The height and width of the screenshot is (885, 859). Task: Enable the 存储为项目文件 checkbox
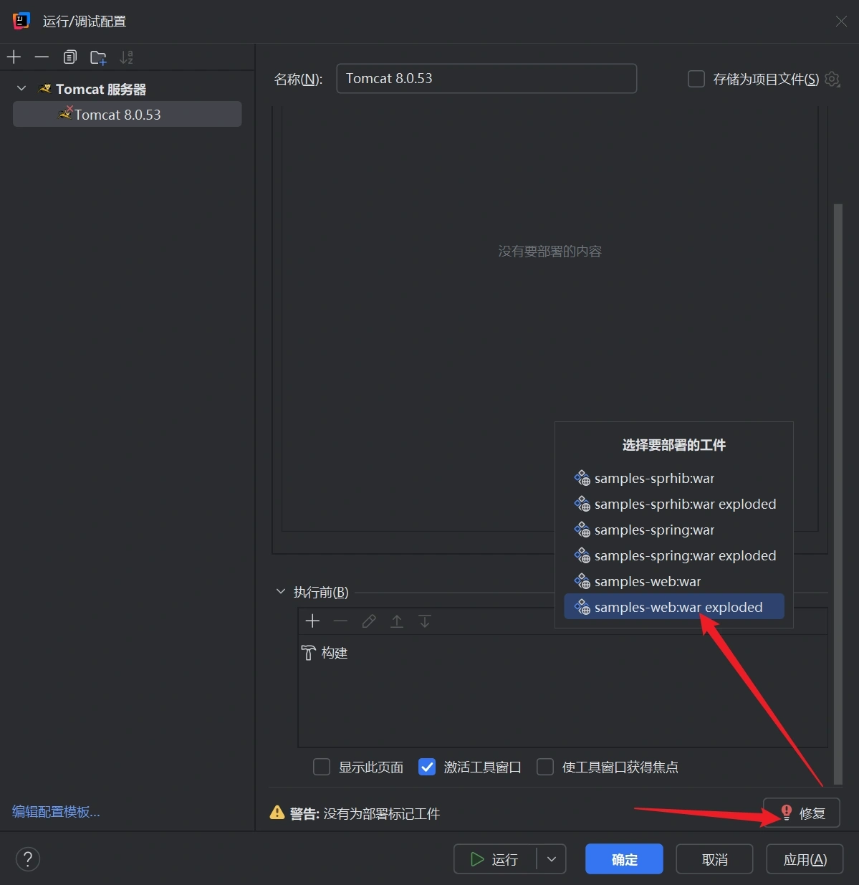coord(696,79)
